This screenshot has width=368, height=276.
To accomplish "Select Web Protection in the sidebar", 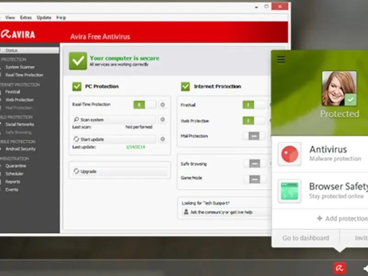I will (19, 100).
